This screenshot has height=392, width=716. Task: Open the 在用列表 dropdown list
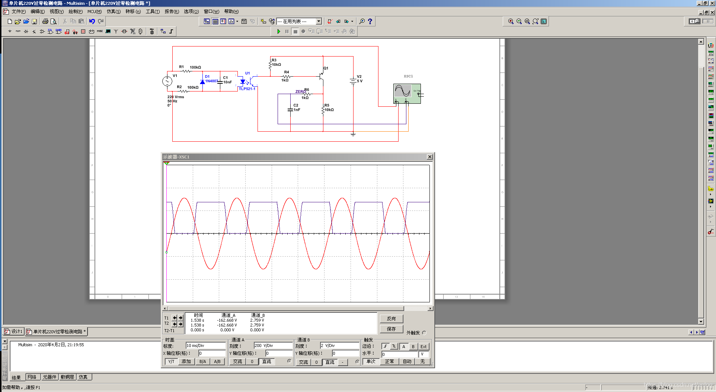pyautogui.click(x=319, y=22)
